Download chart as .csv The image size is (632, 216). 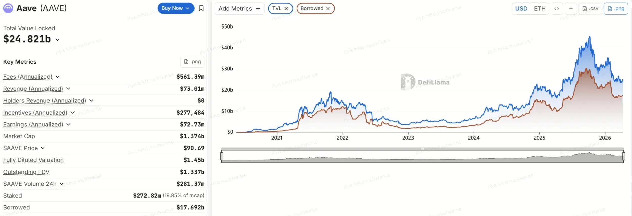click(590, 9)
